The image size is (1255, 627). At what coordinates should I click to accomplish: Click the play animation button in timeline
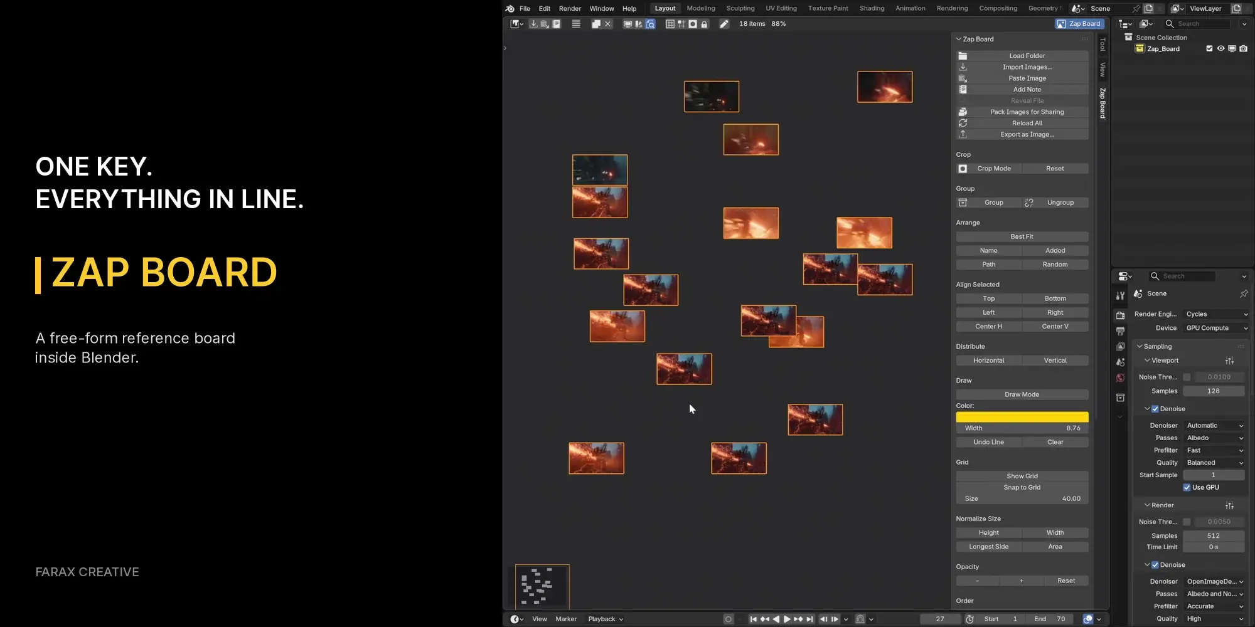coord(787,619)
